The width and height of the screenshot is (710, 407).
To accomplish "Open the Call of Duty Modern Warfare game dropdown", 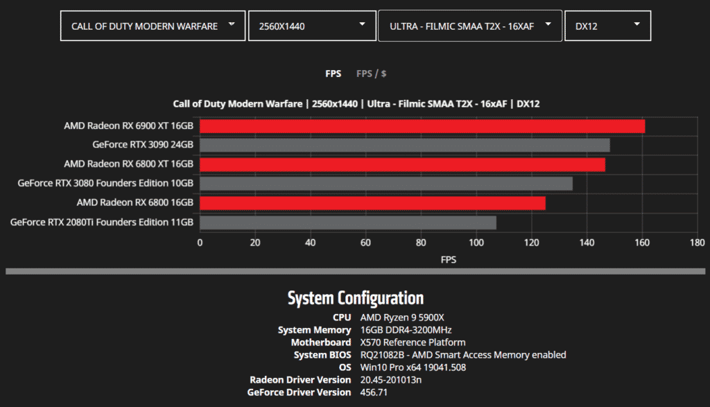I will 153,26.
